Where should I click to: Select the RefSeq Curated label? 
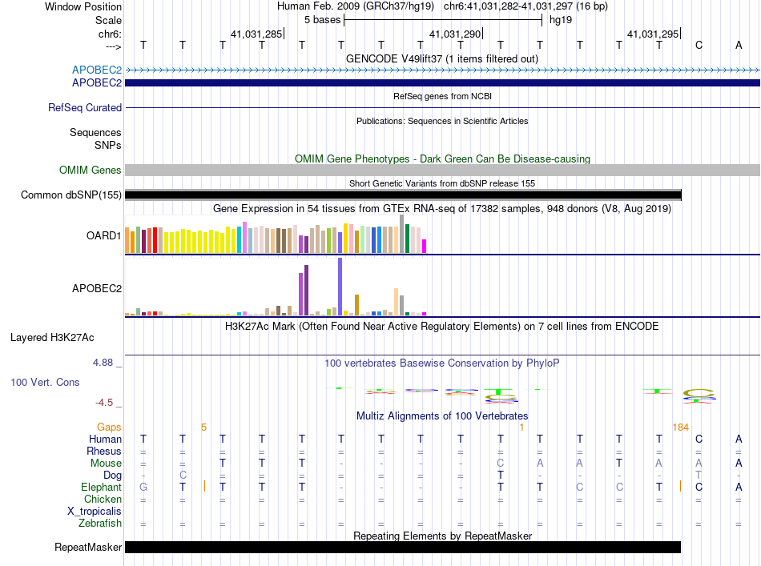[x=84, y=107]
